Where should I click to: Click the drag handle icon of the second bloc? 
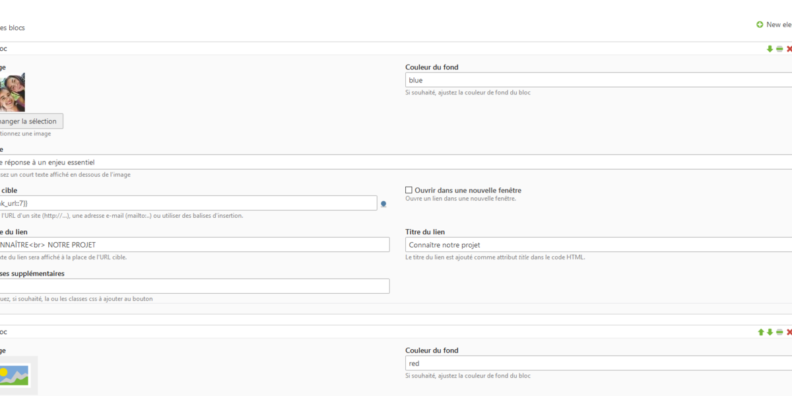[x=779, y=332]
